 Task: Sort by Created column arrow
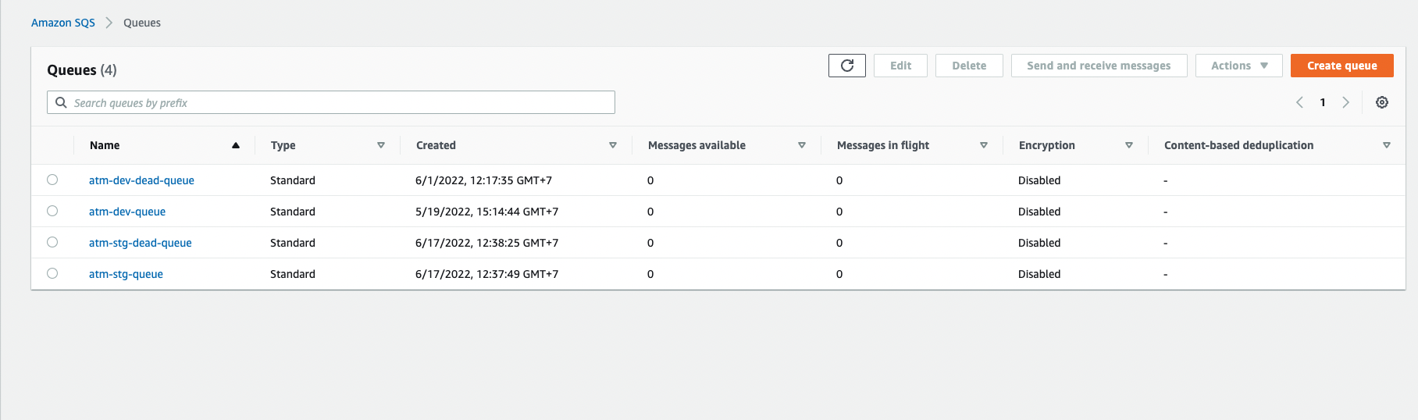tap(613, 145)
